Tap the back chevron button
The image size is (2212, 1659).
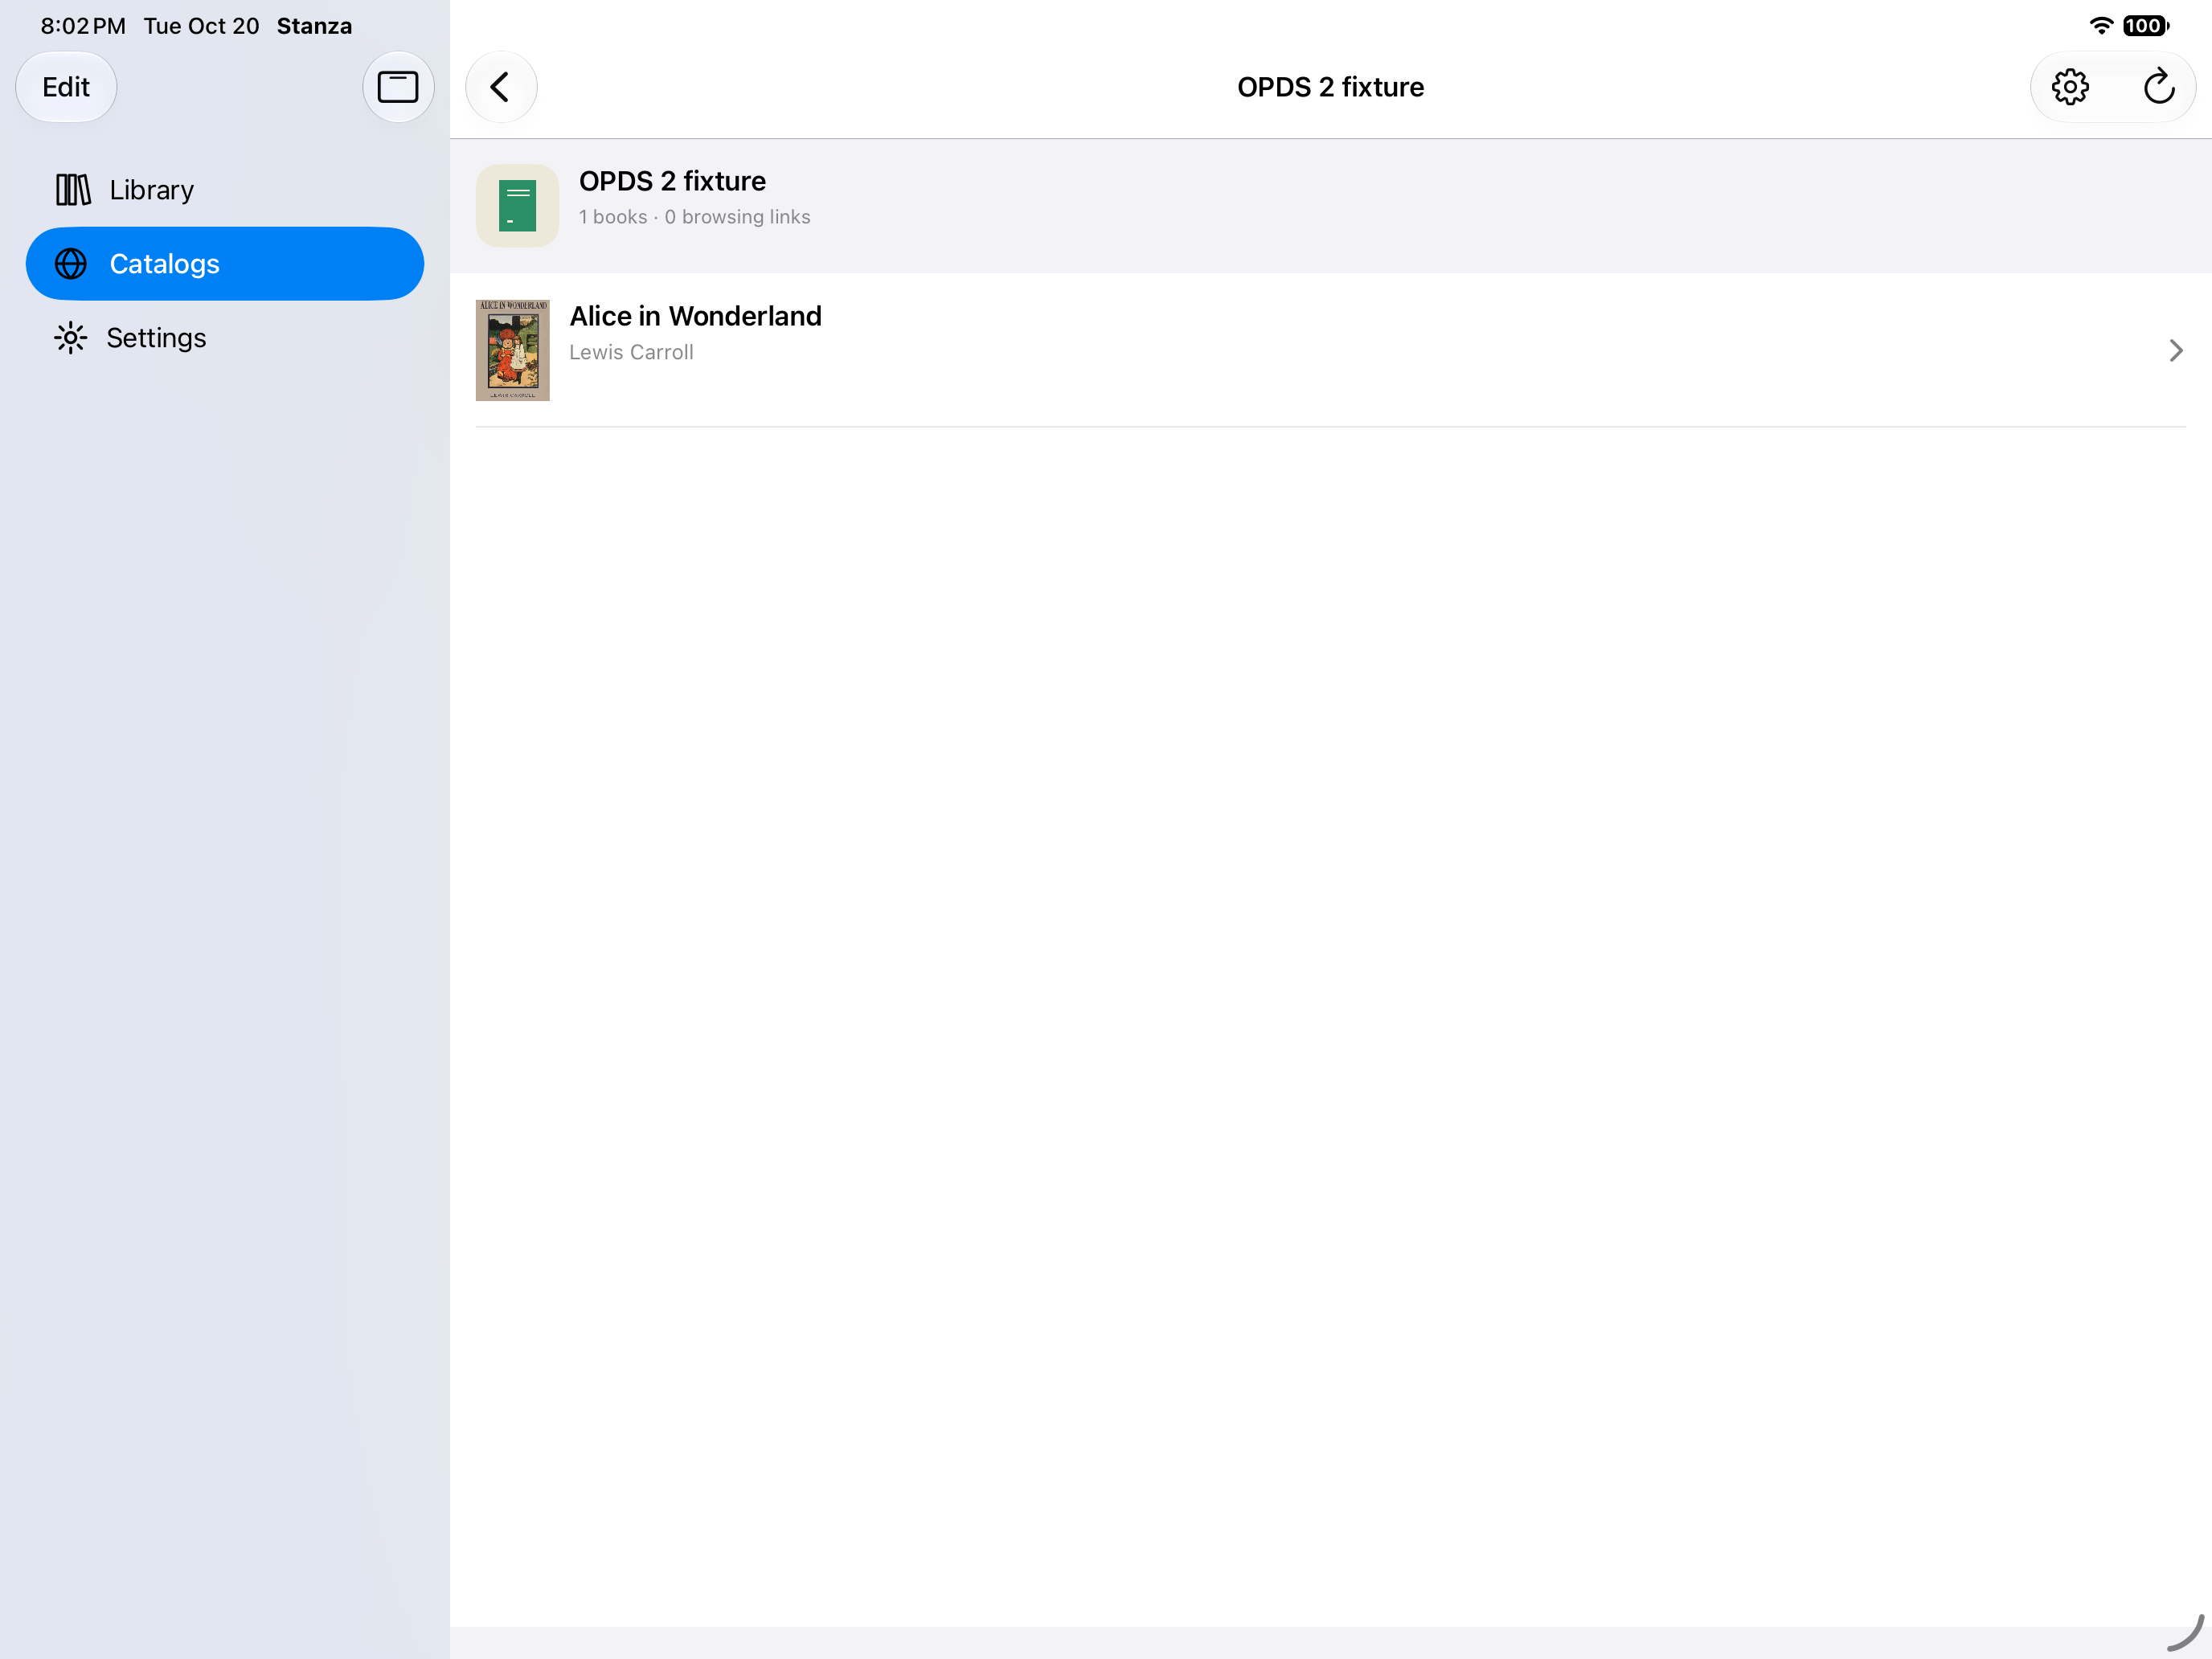pos(501,87)
